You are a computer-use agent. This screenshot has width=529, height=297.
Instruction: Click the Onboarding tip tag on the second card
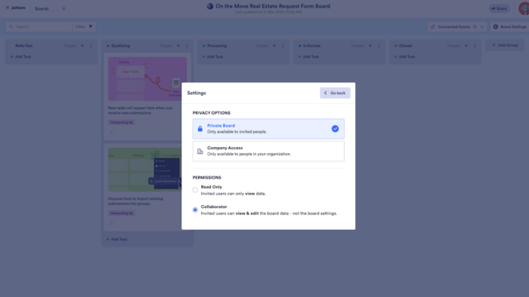pyautogui.click(x=122, y=213)
